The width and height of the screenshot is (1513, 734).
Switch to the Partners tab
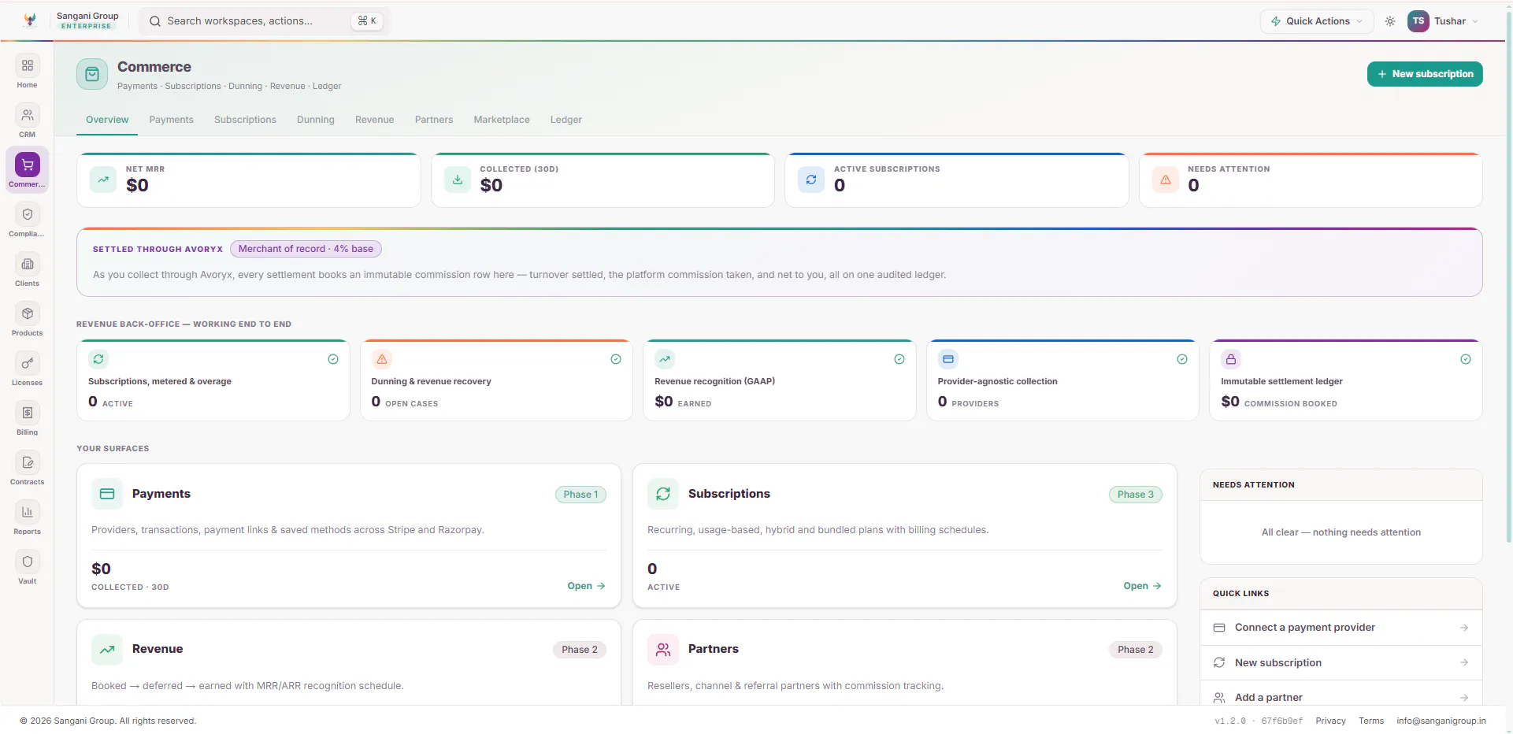434,120
